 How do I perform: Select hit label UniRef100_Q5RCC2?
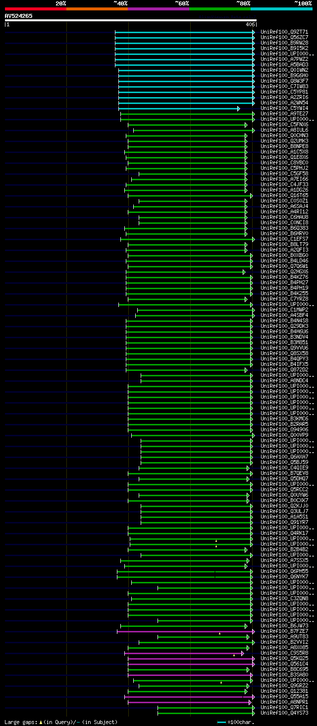pyautogui.click(x=284, y=490)
